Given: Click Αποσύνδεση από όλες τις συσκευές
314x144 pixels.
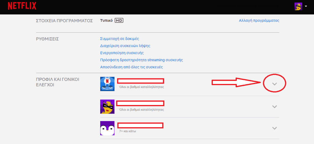Looking at the screenshot, I should (x=131, y=67).
